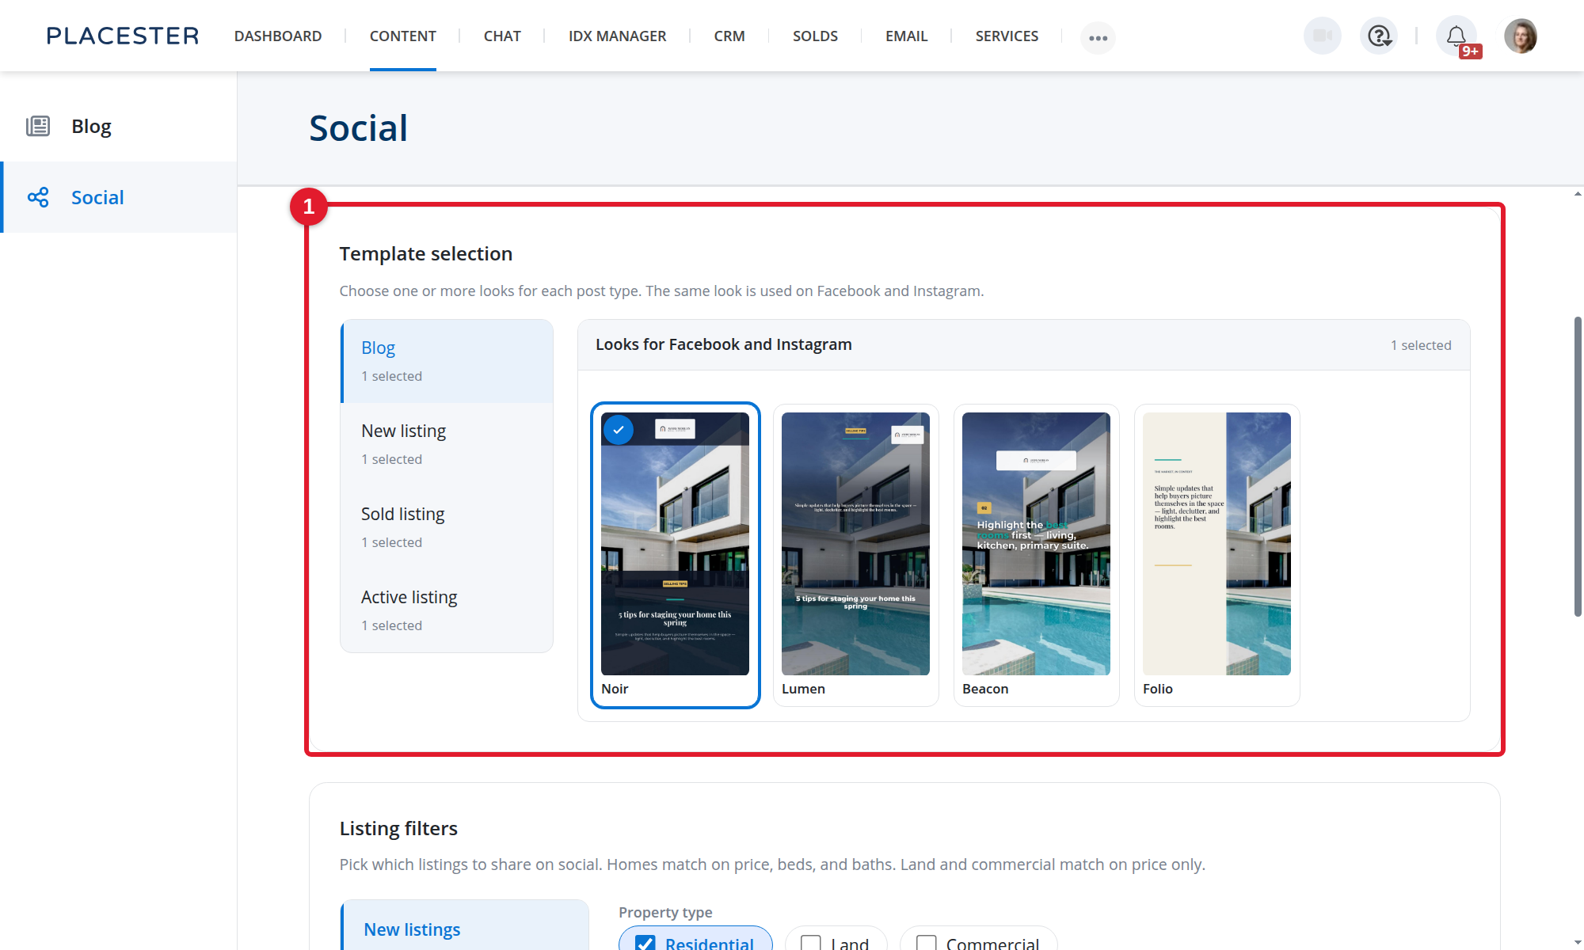Click the Blog newspaper icon in sidebar
The image size is (1584, 950).
(38, 126)
